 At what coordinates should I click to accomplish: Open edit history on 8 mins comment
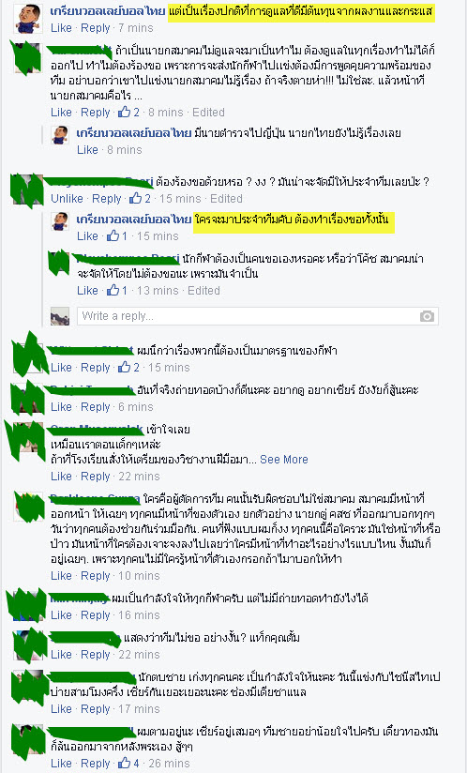tap(208, 113)
